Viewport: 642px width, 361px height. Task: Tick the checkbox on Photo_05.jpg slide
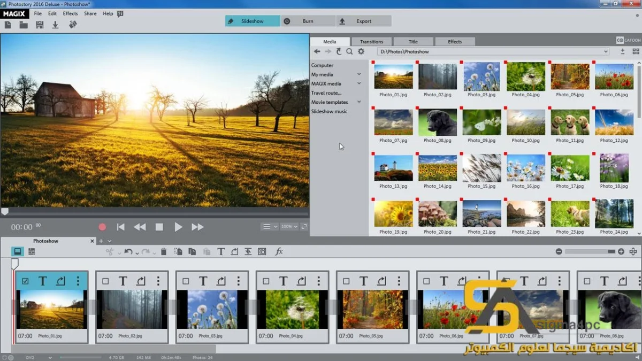click(x=346, y=281)
